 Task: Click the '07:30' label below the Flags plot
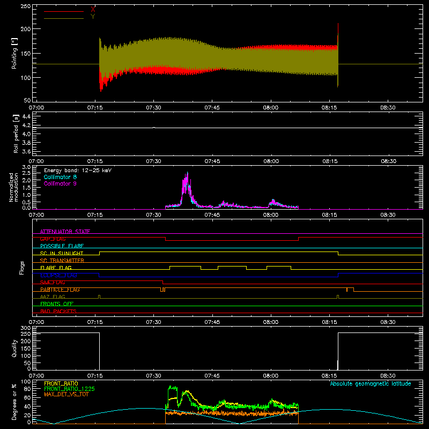coord(153,322)
